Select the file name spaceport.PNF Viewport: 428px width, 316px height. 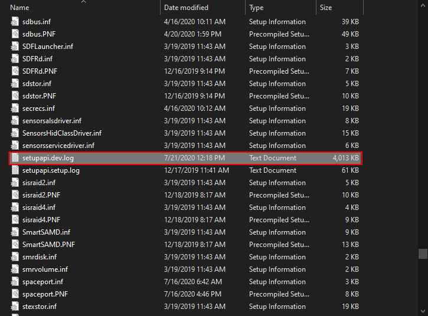coord(45,294)
